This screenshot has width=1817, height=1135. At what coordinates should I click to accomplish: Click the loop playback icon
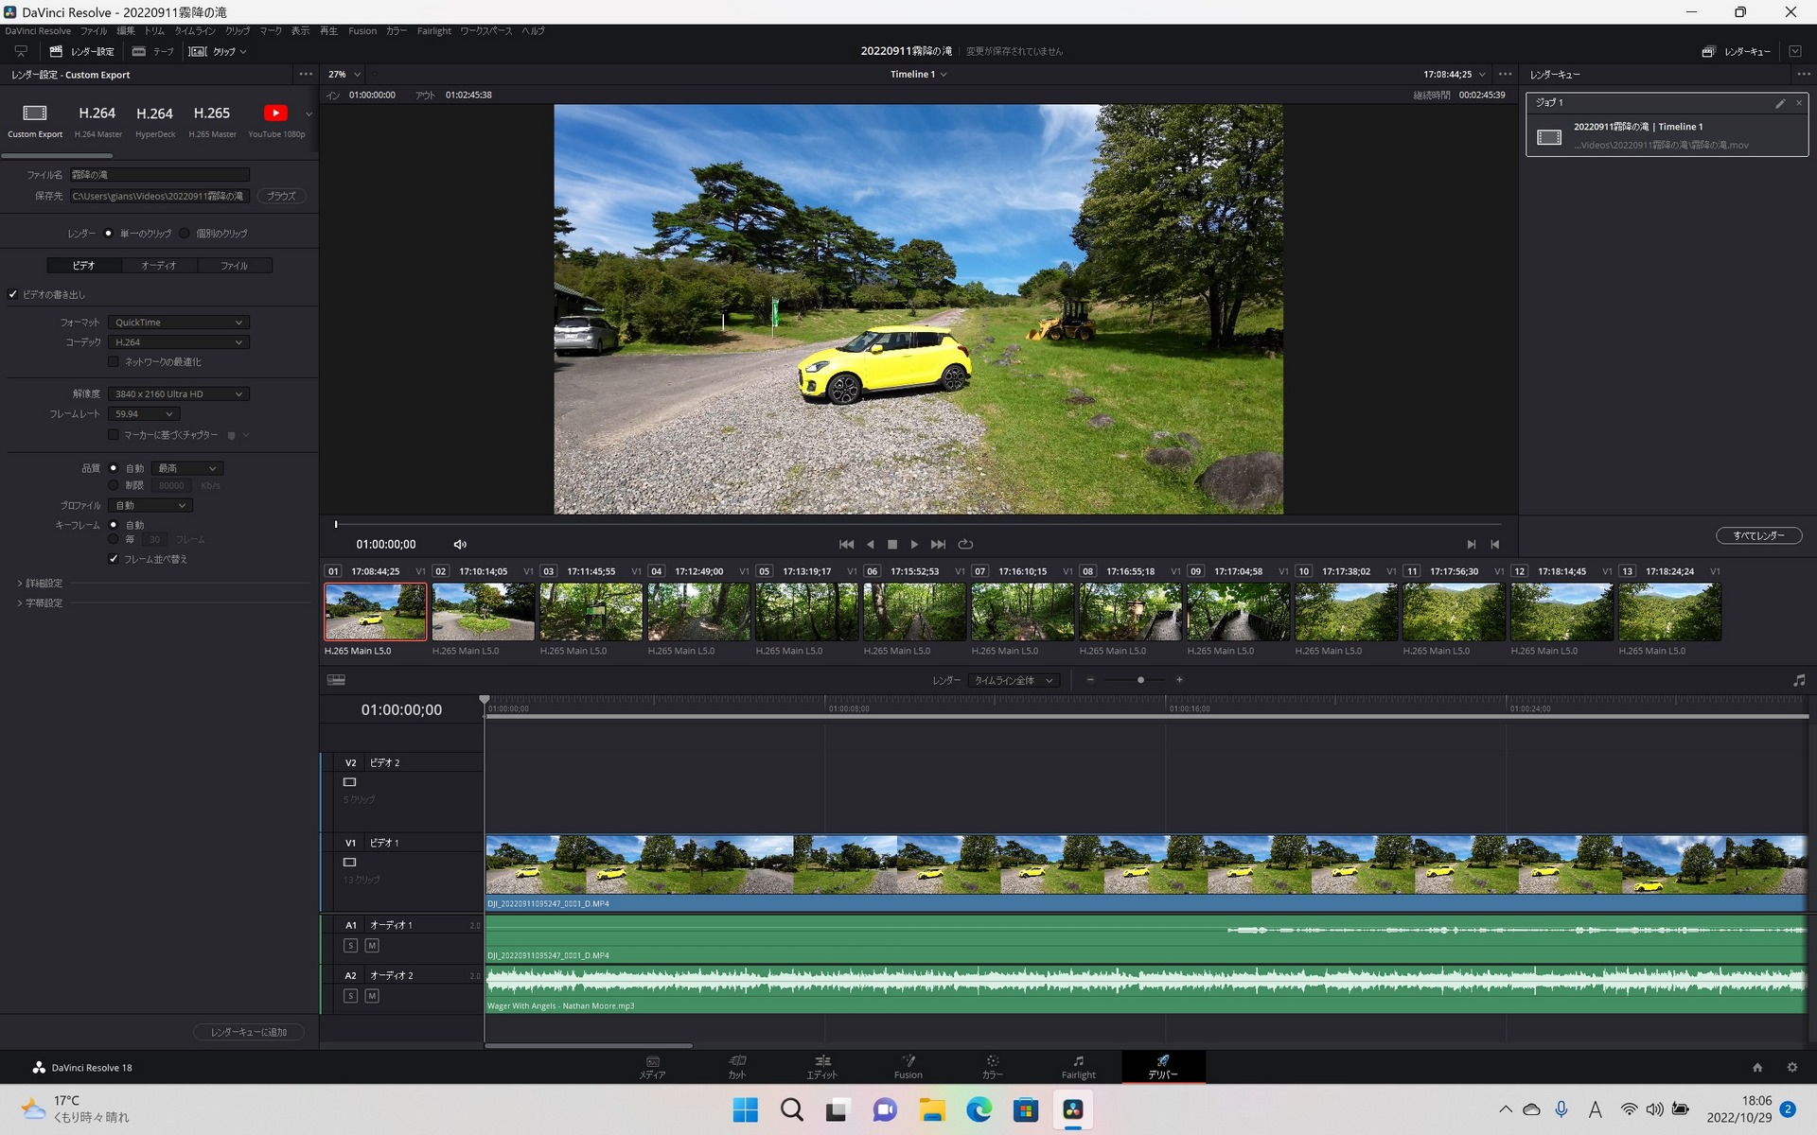[965, 544]
